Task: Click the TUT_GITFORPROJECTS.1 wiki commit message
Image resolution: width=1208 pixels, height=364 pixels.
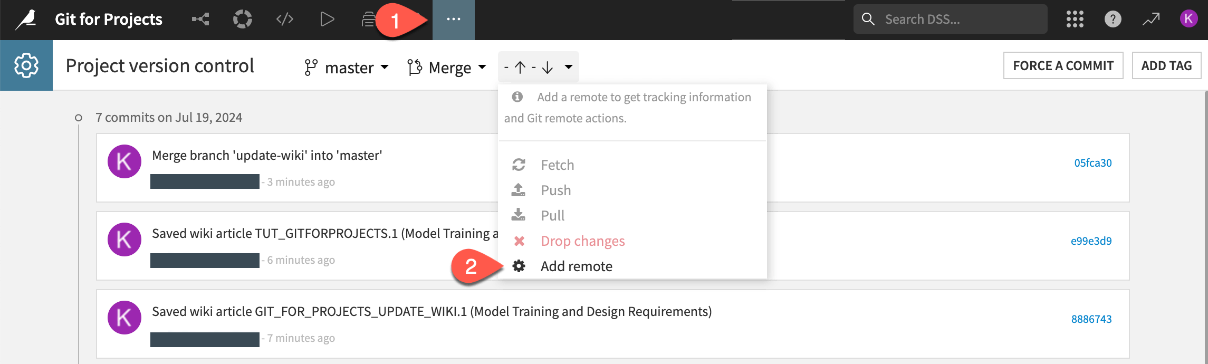Action: click(x=325, y=234)
